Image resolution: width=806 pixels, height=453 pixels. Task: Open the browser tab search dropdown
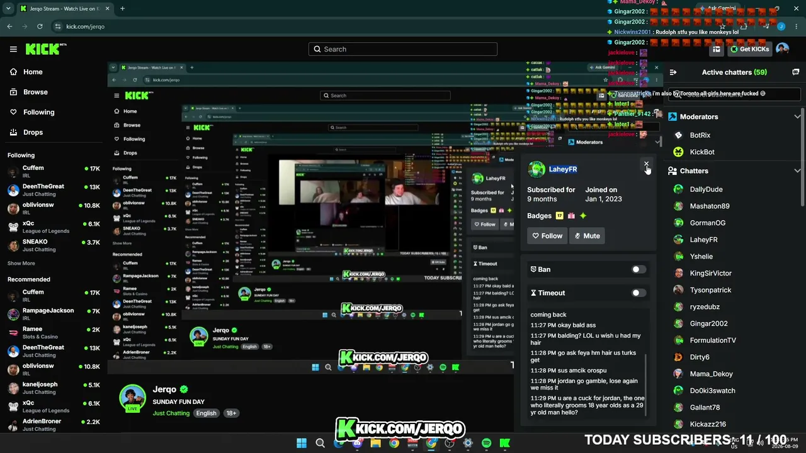coord(9,9)
